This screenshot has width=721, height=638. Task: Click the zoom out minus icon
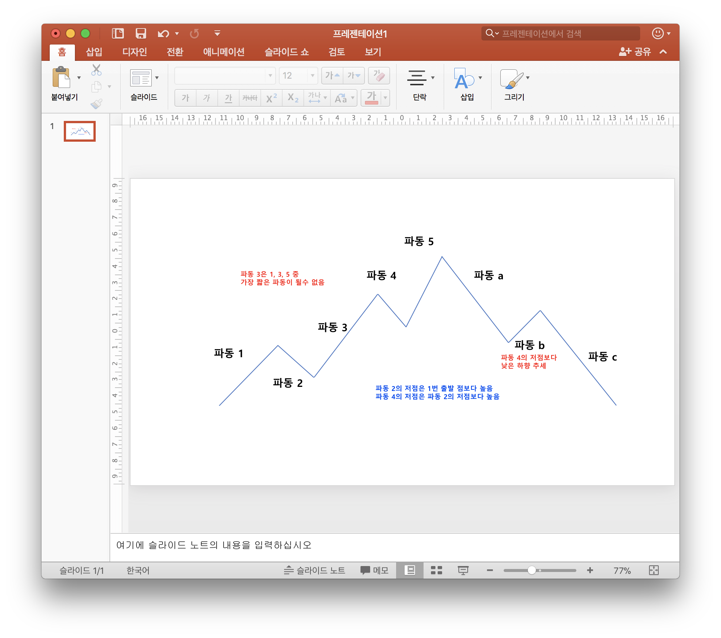point(490,570)
